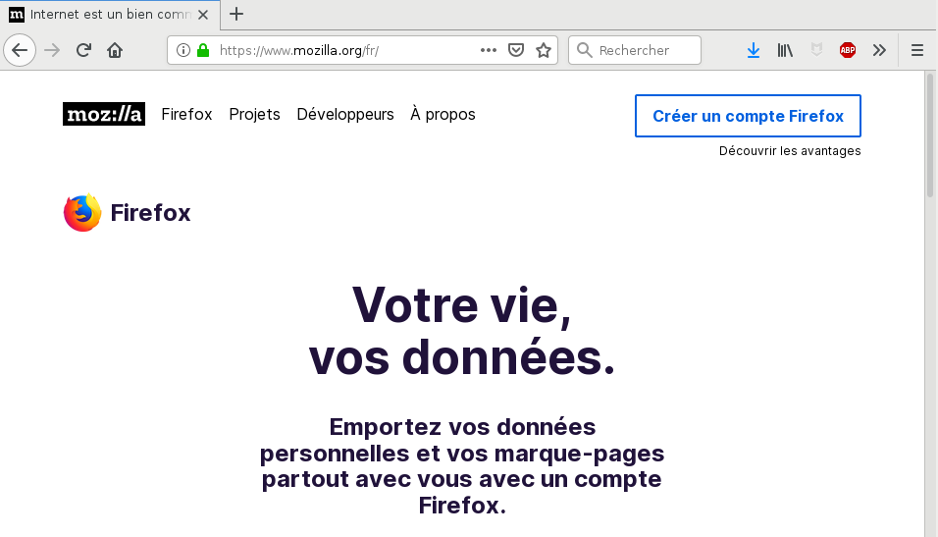
Task: Select the mozilla.org tab
Action: coord(110,15)
